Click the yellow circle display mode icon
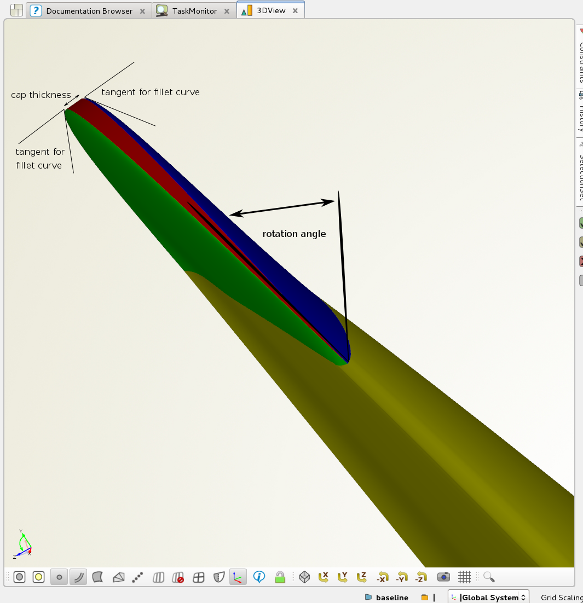583x603 pixels. point(38,577)
